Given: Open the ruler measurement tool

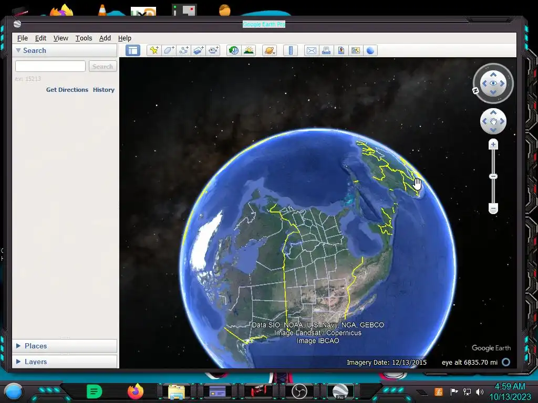Looking at the screenshot, I should [x=290, y=50].
